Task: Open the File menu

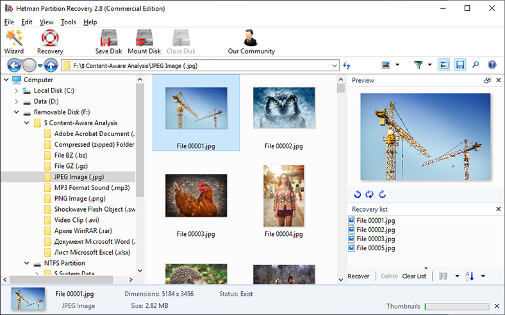Action: (x=9, y=22)
